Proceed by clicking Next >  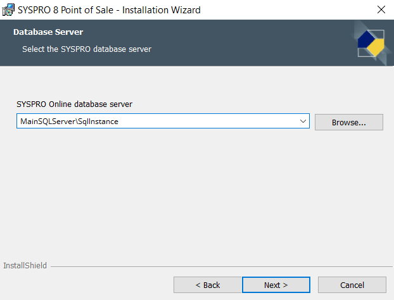click(x=276, y=285)
